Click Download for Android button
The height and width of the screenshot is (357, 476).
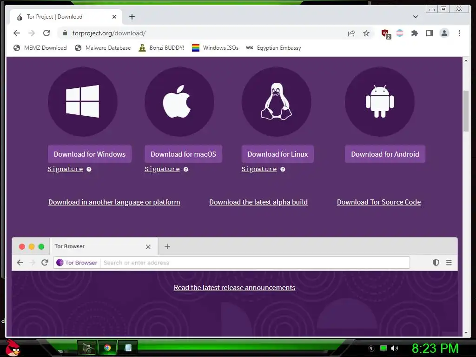[385, 154]
